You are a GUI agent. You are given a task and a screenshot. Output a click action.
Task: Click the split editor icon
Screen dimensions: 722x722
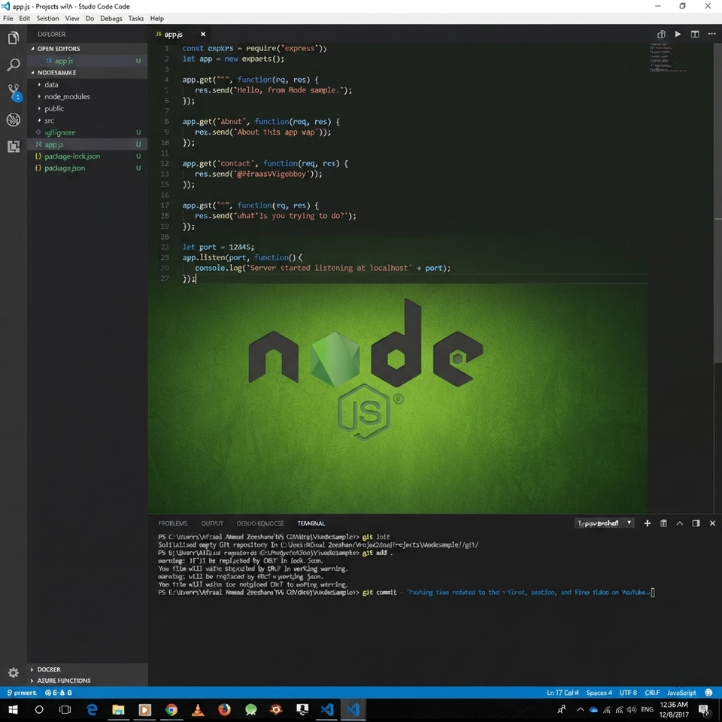695,34
